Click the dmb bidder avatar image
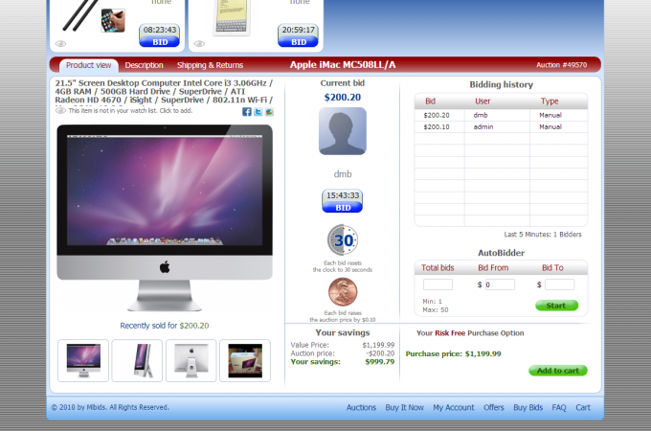 (343, 131)
